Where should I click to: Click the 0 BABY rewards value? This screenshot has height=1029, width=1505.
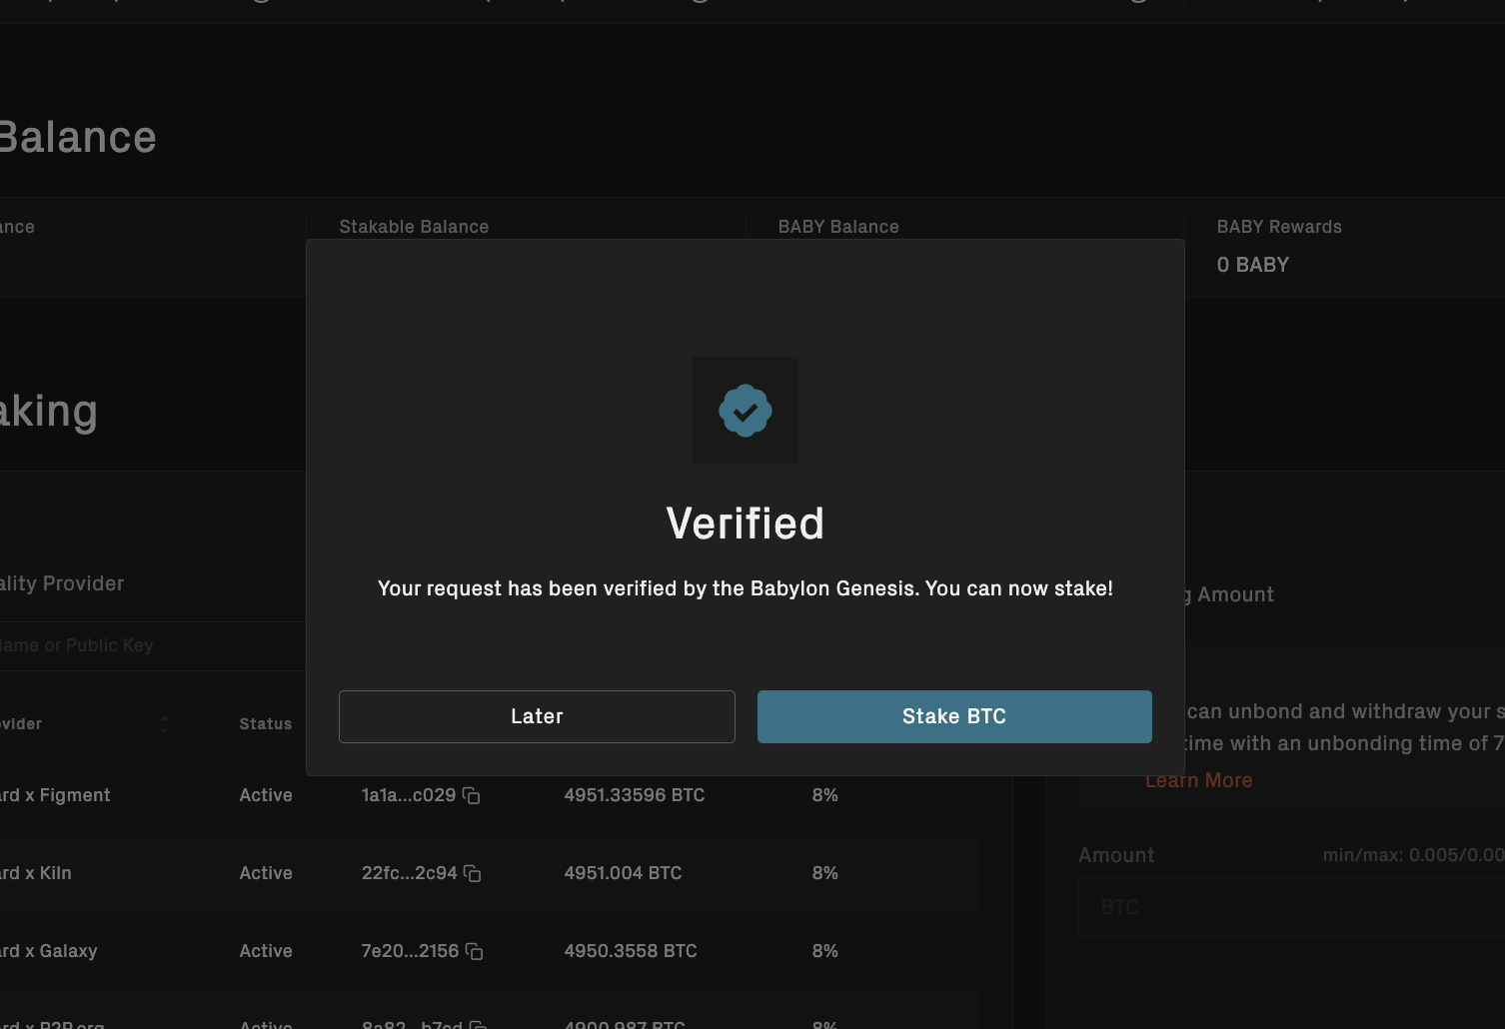(x=1253, y=265)
